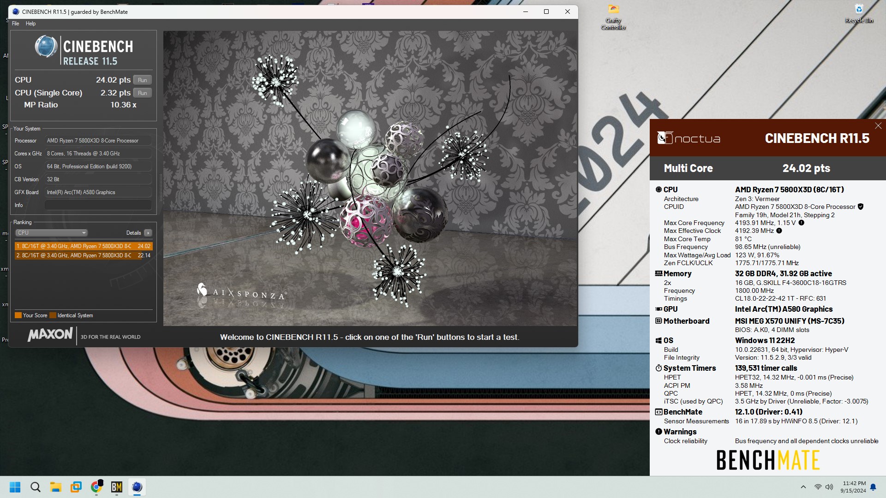Click the Warnings exclamation icon
886x498 pixels.
(659, 432)
